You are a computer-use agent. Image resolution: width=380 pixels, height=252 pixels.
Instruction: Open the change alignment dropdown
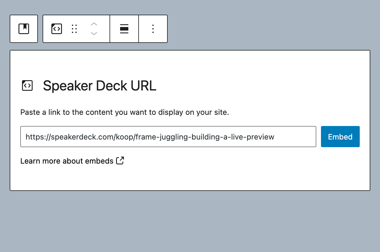click(x=124, y=28)
